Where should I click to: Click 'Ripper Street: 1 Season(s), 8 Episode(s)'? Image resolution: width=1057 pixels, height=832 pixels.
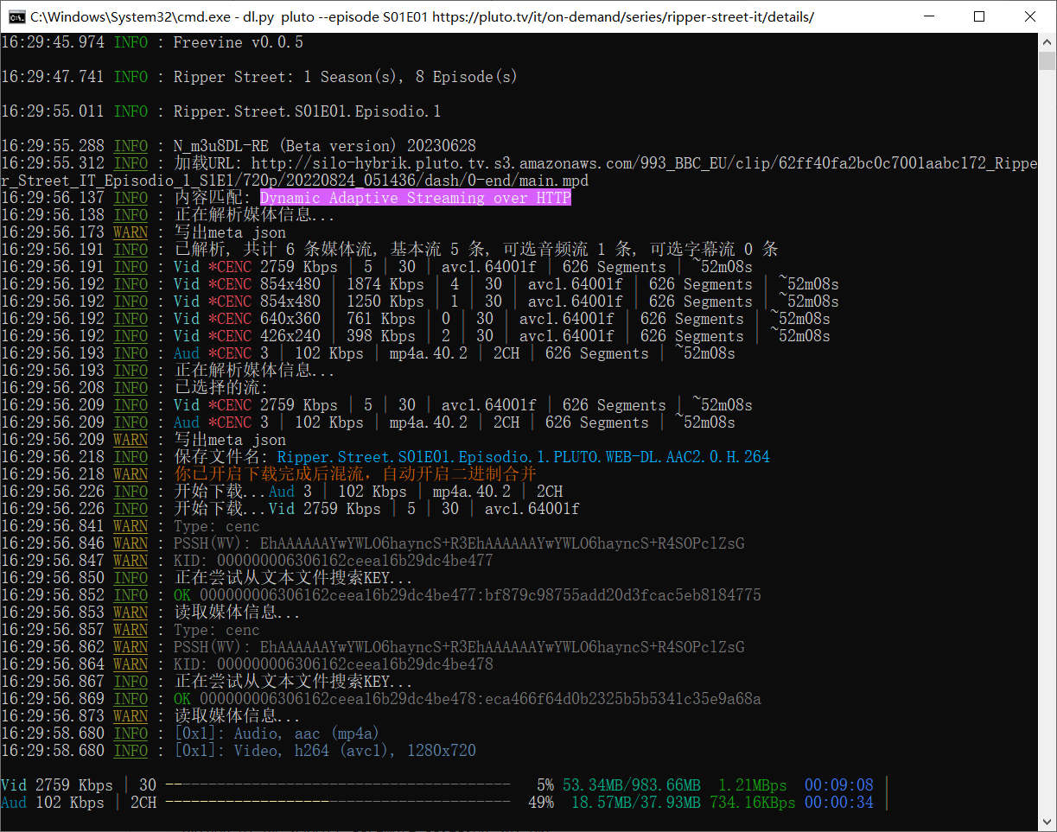346,77
